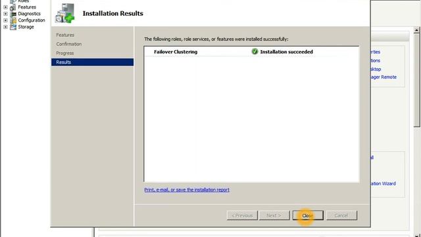Close the installation wizard
This screenshot has height=237, width=421.
(x=308, y=215)
